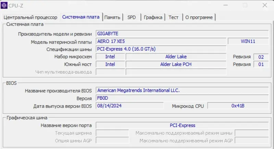Click the PCI-Express 4.0 bus specification value
The height and width of the screenshot is (149, 274).
161,49
